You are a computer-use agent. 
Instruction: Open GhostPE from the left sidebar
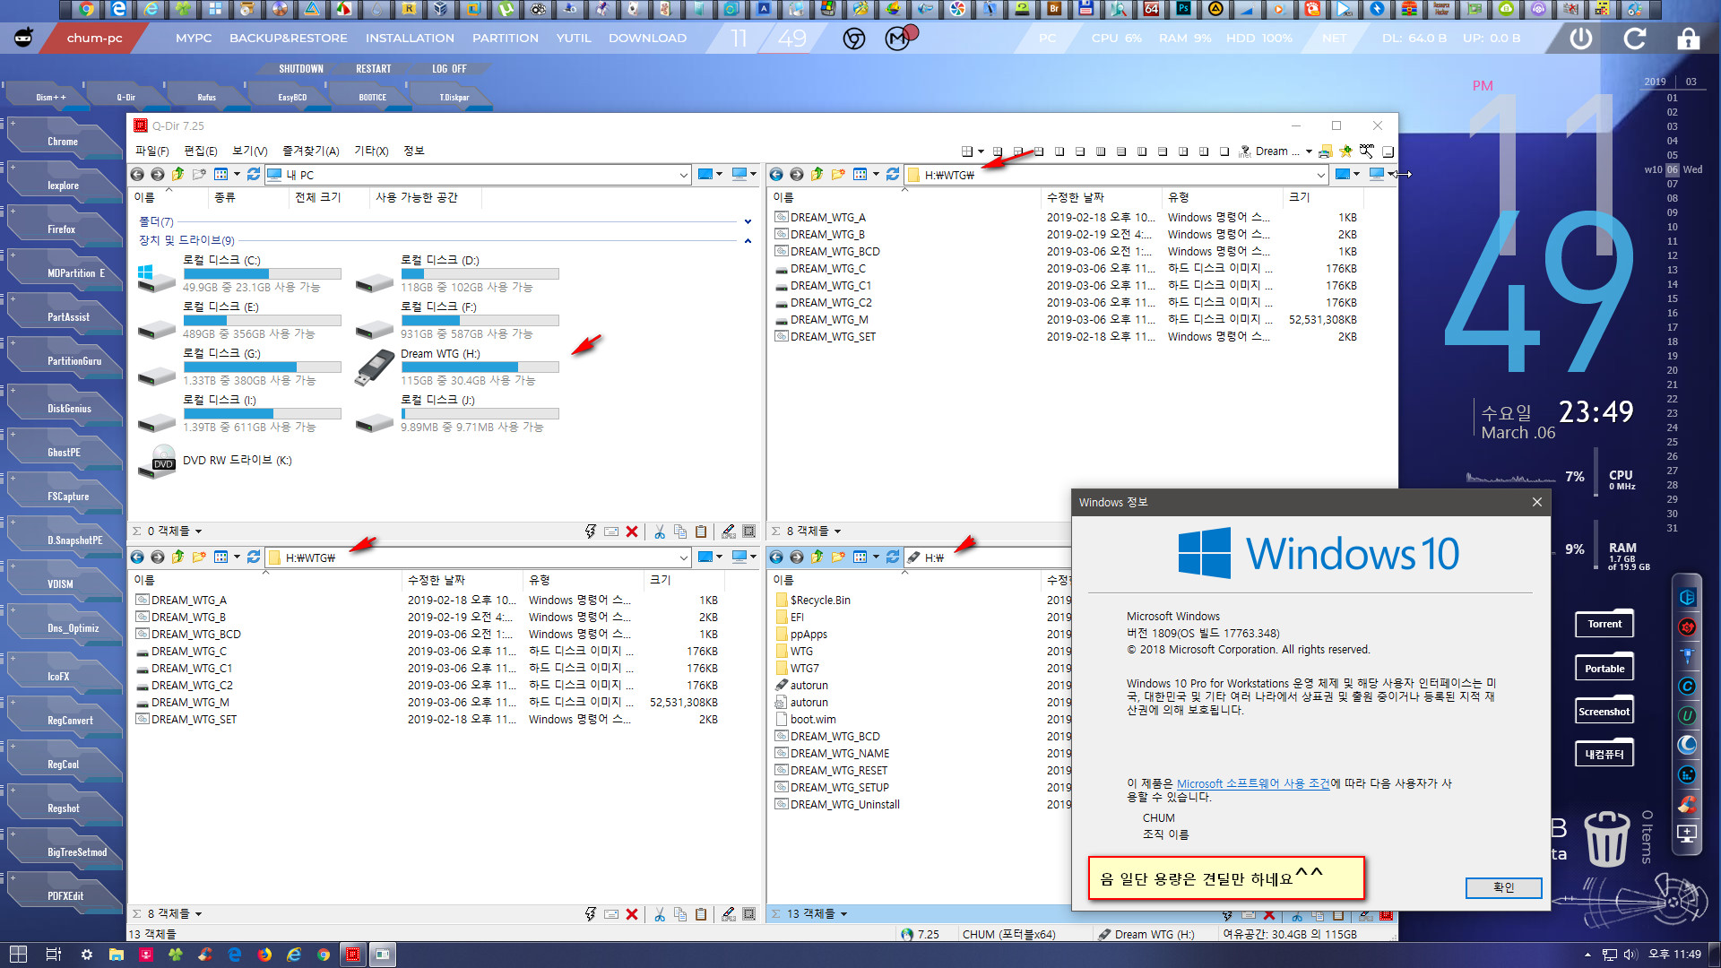click(65, 452)
